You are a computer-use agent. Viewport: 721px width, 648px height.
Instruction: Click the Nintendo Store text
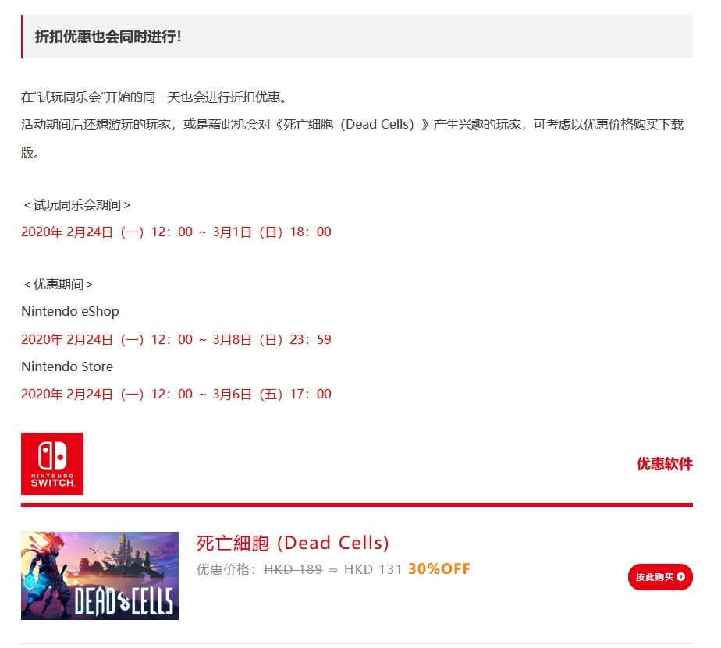click(67, 366)
